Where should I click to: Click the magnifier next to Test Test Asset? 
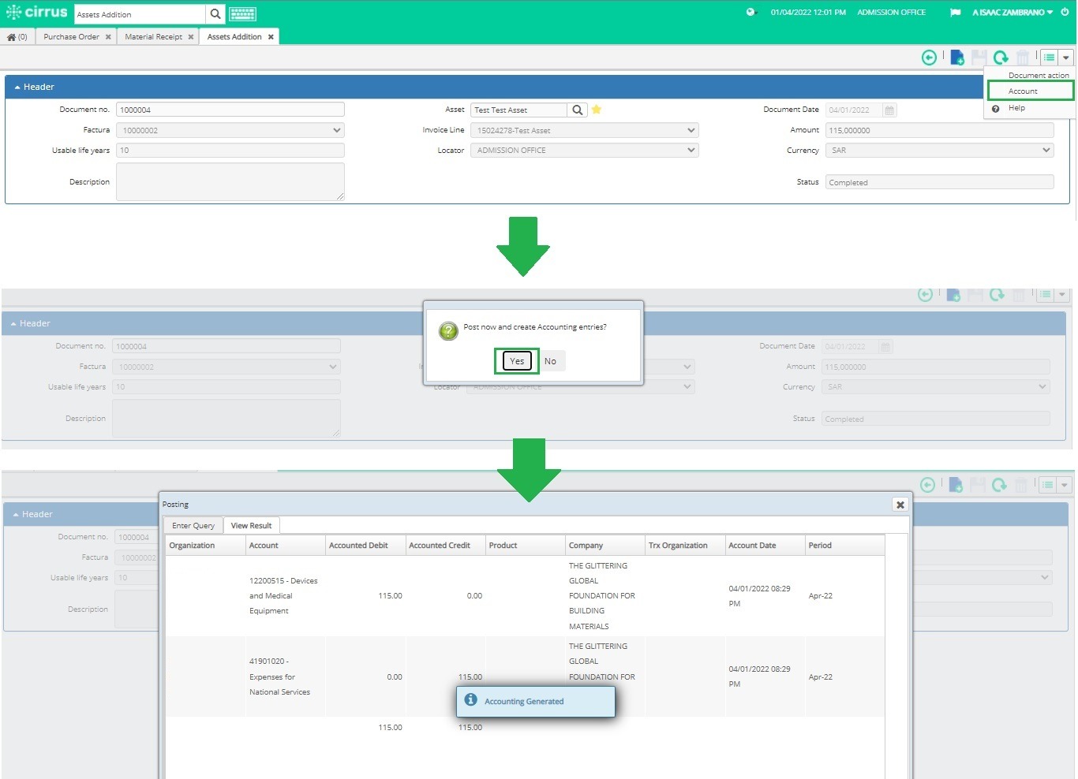click(578, 110)
